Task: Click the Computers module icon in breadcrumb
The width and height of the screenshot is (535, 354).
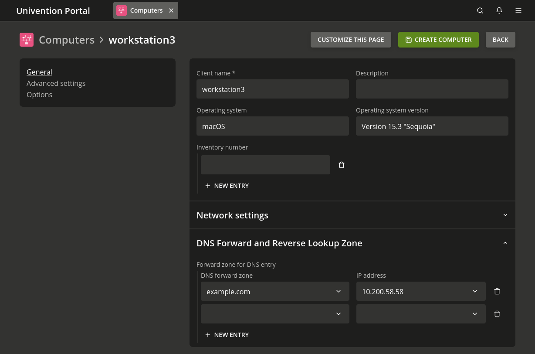Action: tap(27, 40)
